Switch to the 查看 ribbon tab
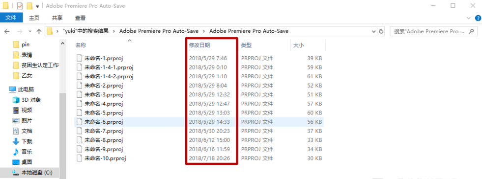Image resolution: width=482 pixels, height=179 pixels. click(x=80, y=18)
